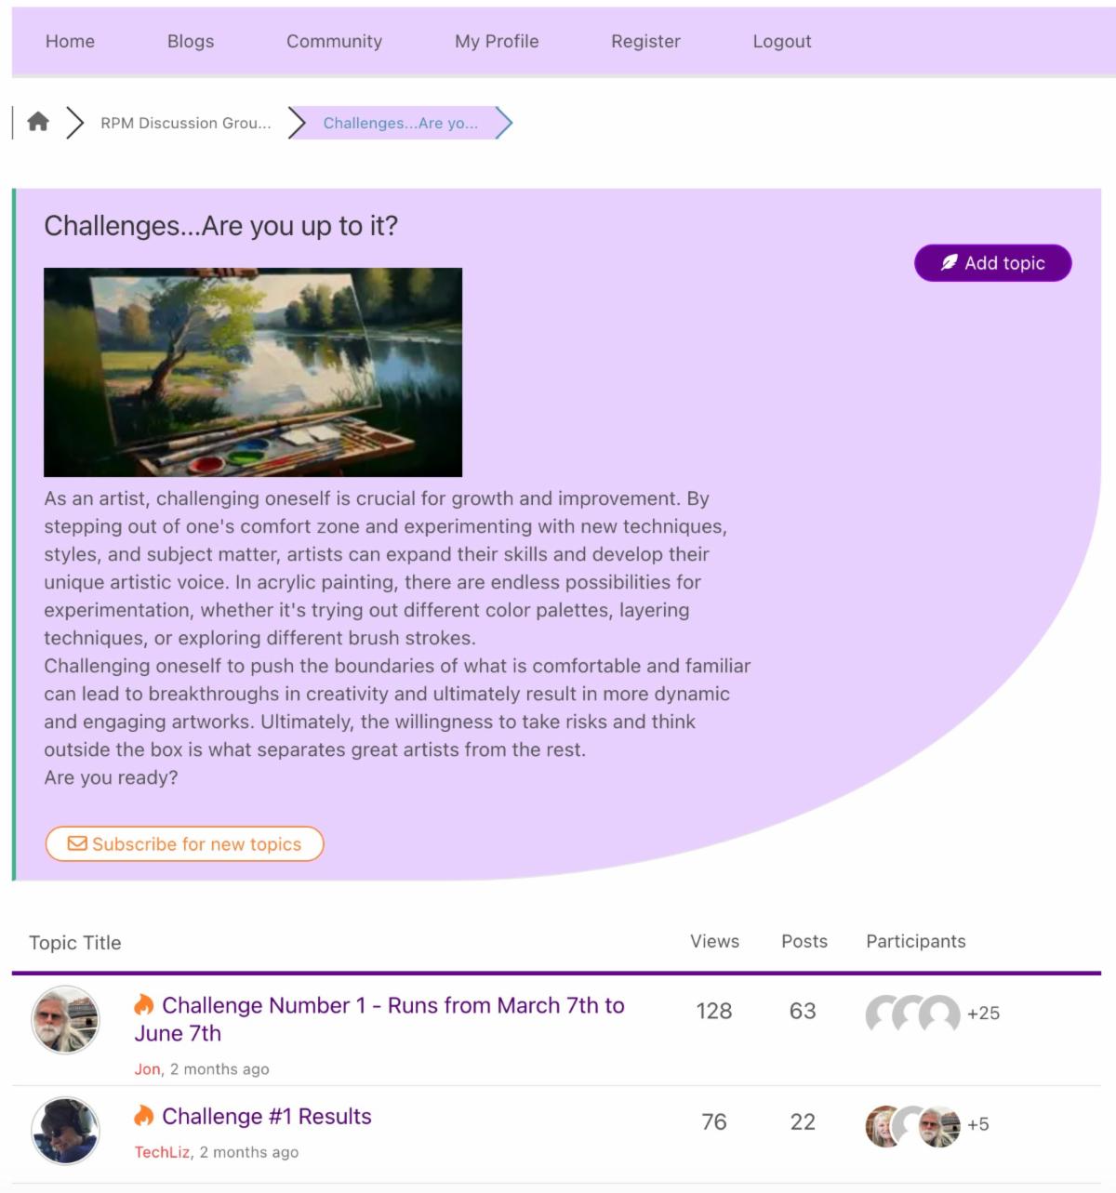View the landscape painting image
This screenshot has width=1116, height=1193.
point(253,372)
